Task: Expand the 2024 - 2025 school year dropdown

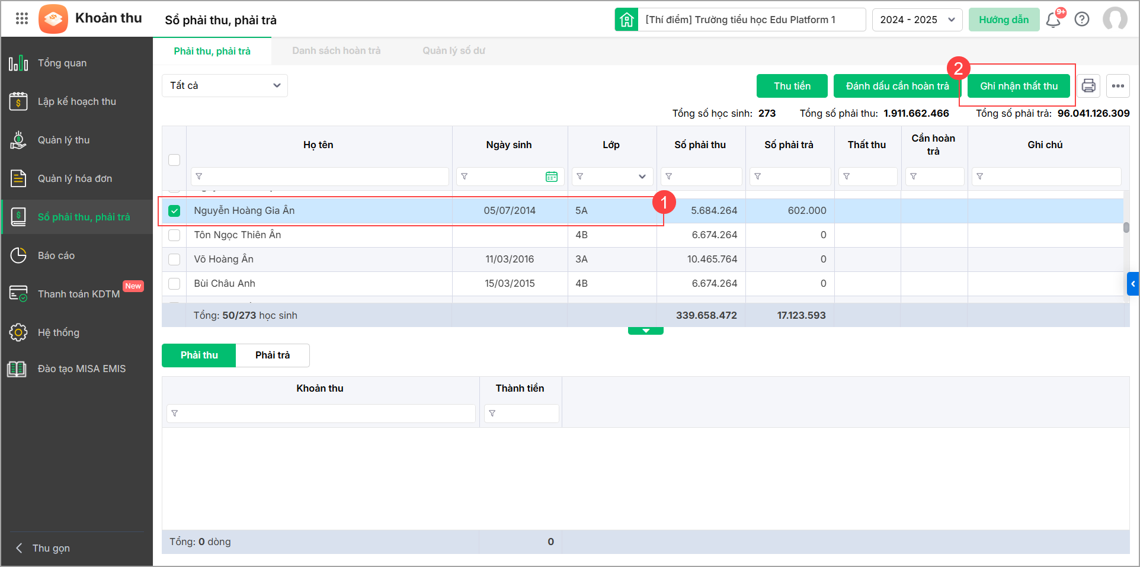Action: [x=917, y=20]
